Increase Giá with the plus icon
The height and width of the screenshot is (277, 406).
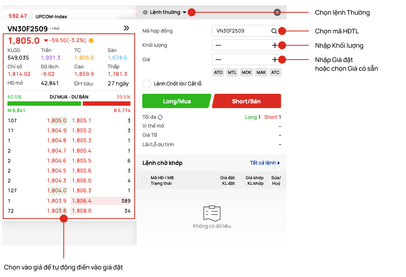point(275,60)
